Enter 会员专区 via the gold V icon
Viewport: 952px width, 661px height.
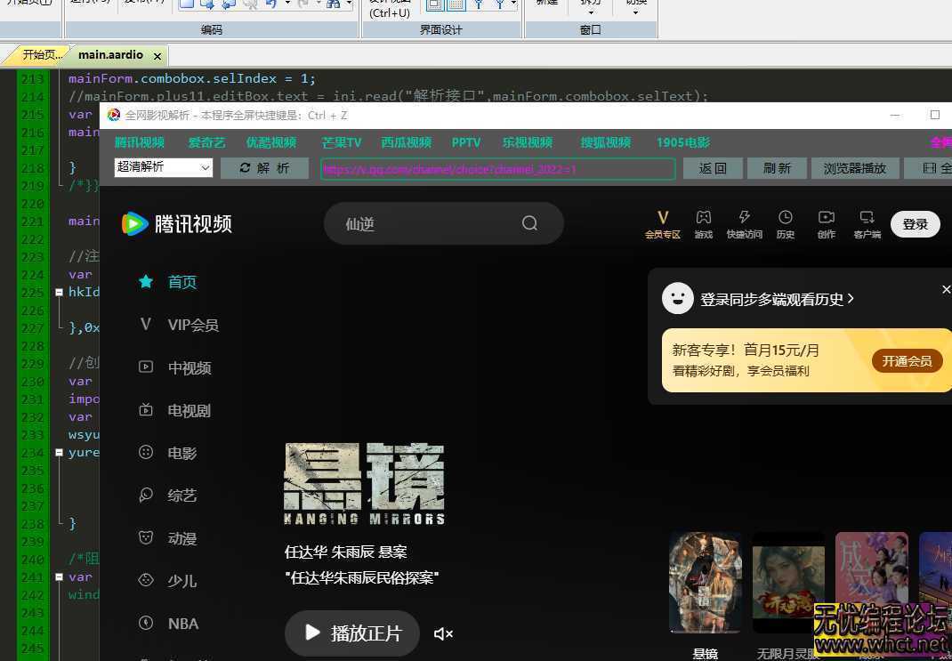click(663, 216)
